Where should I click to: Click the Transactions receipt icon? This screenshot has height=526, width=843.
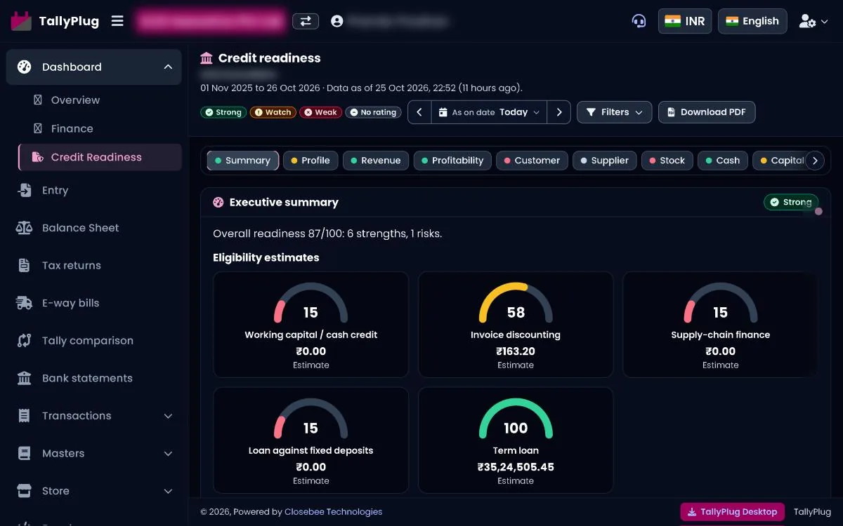tap(24, 416)
